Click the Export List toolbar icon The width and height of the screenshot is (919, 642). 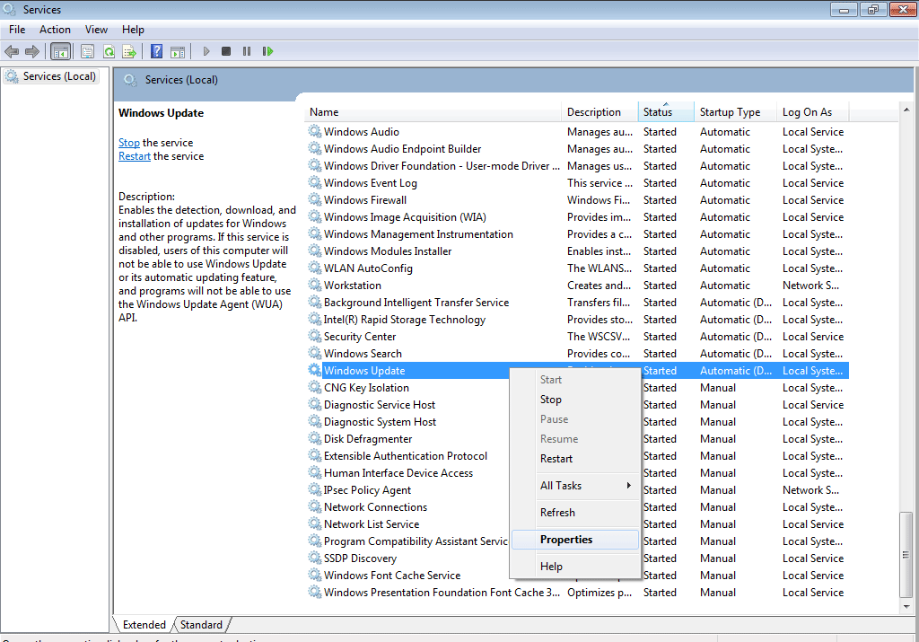pos(129,51)
